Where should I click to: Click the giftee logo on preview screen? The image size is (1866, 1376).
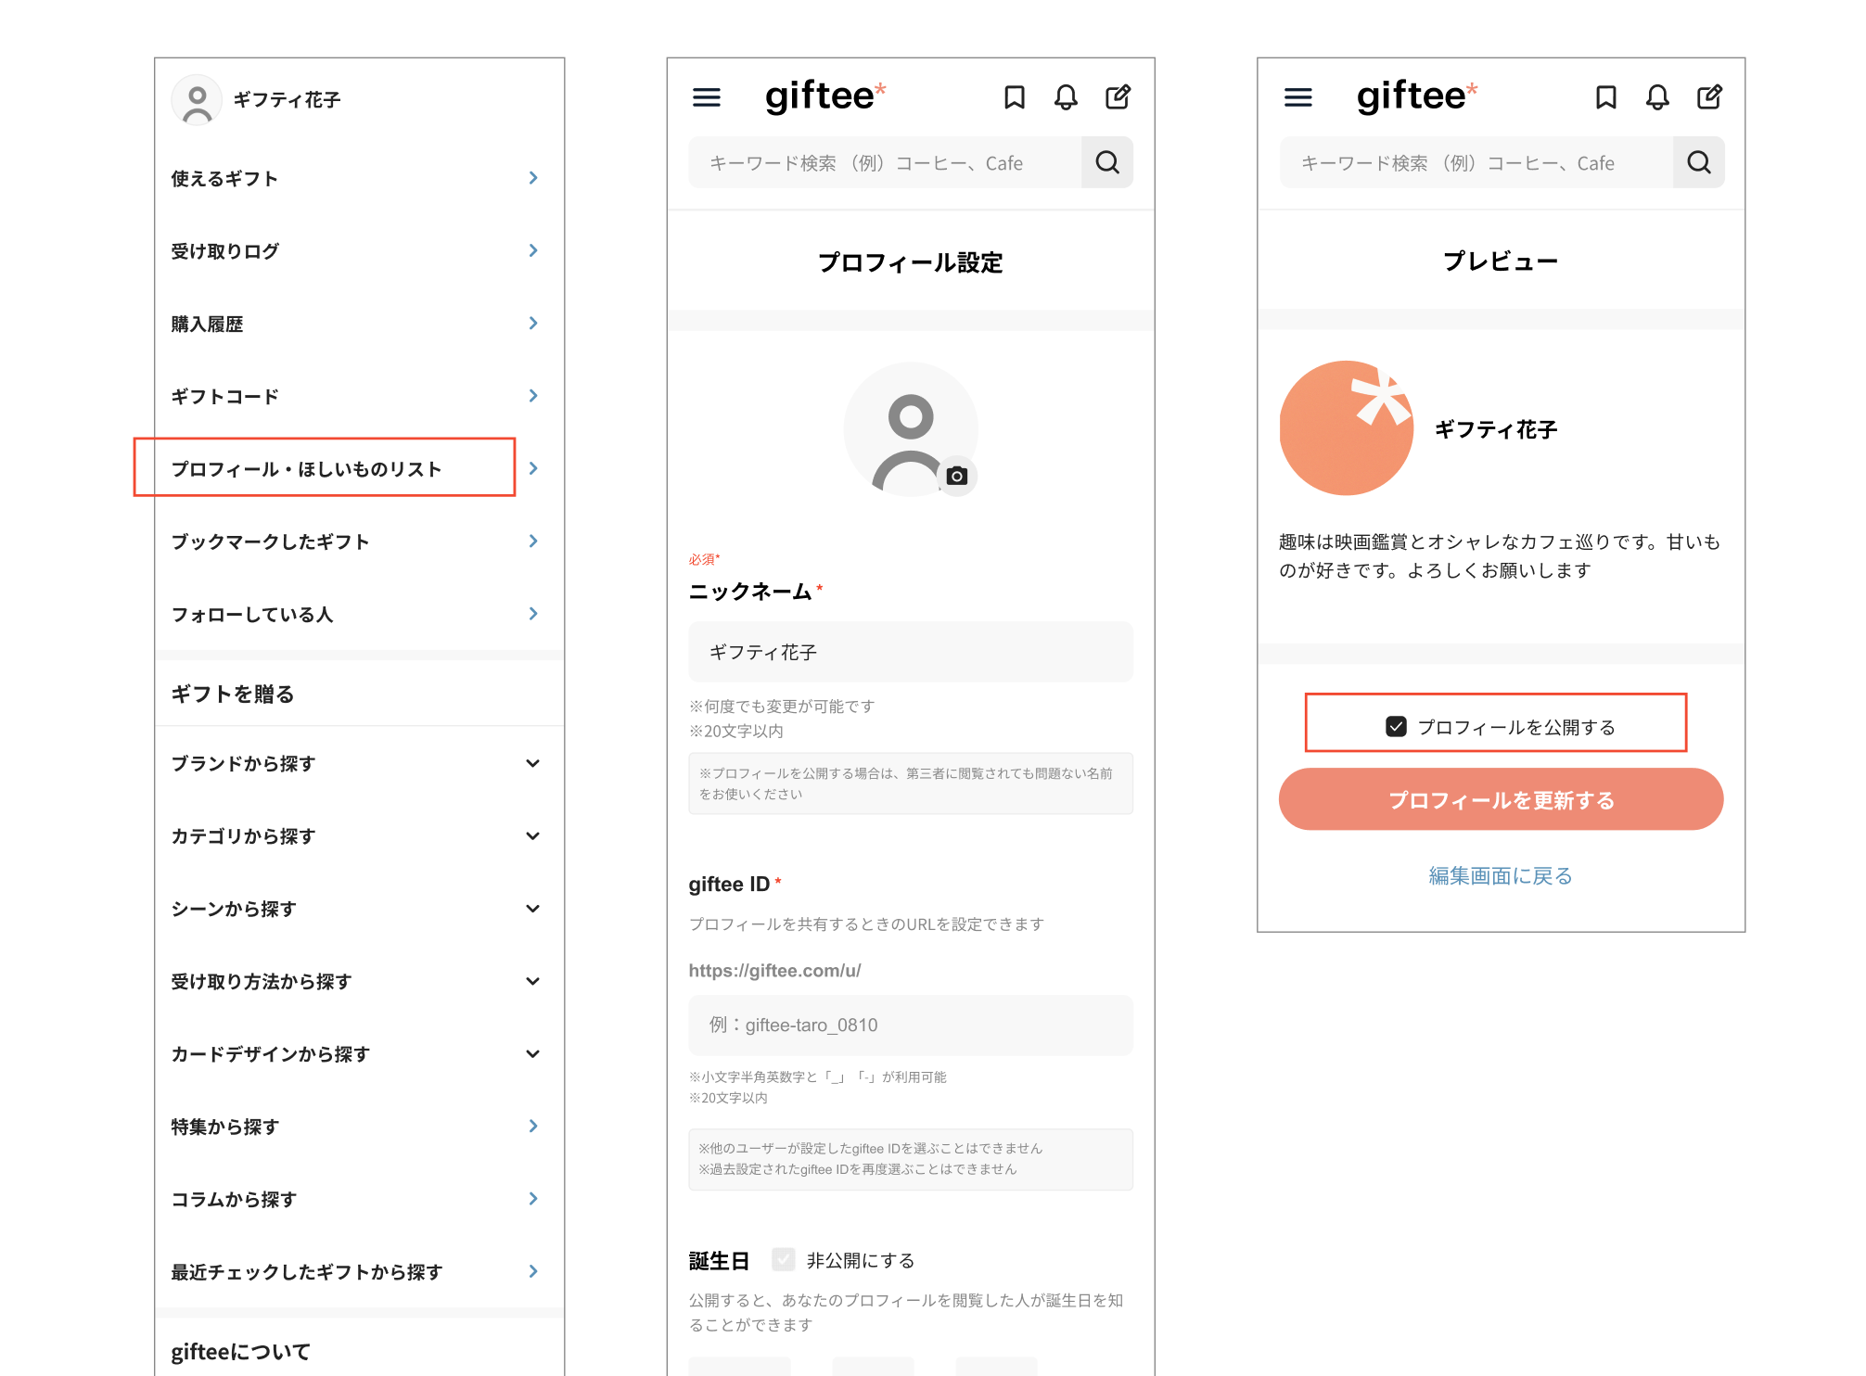click(1417, 96)
